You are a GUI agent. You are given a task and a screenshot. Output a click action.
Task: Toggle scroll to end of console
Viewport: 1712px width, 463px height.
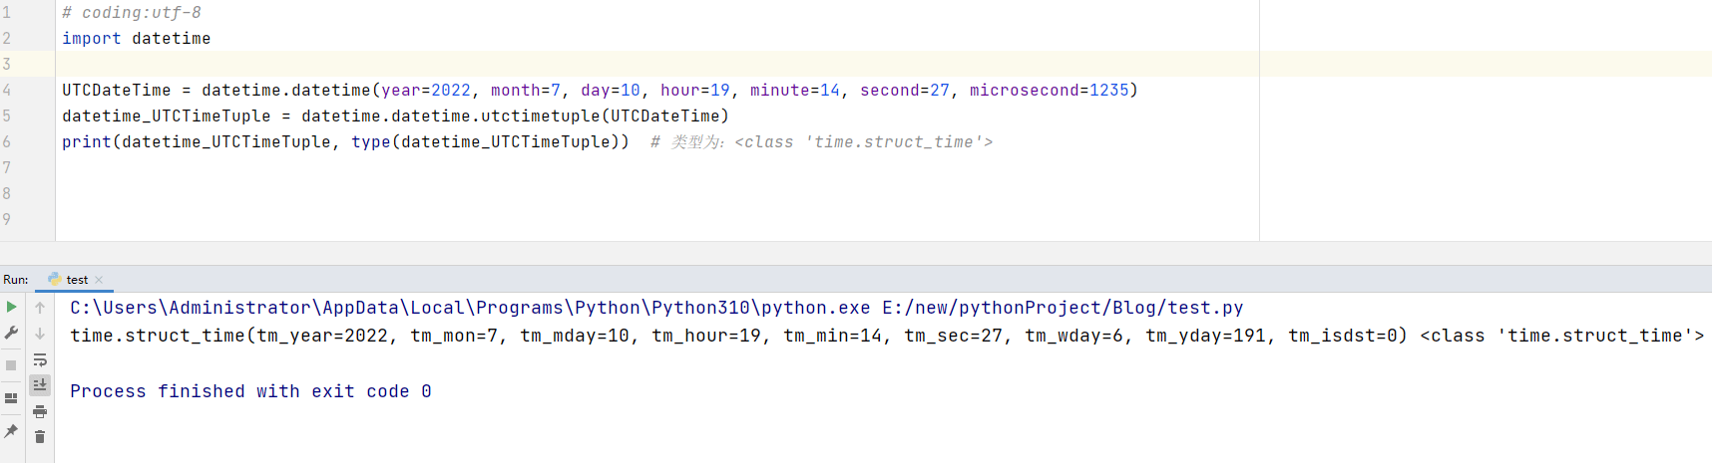(40, 385)
